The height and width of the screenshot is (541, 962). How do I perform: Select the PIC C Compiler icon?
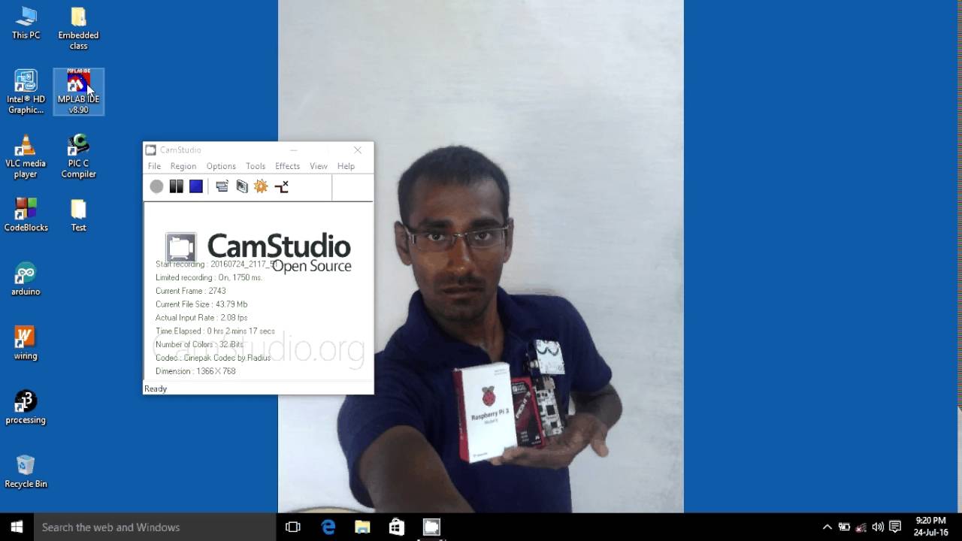78,156
